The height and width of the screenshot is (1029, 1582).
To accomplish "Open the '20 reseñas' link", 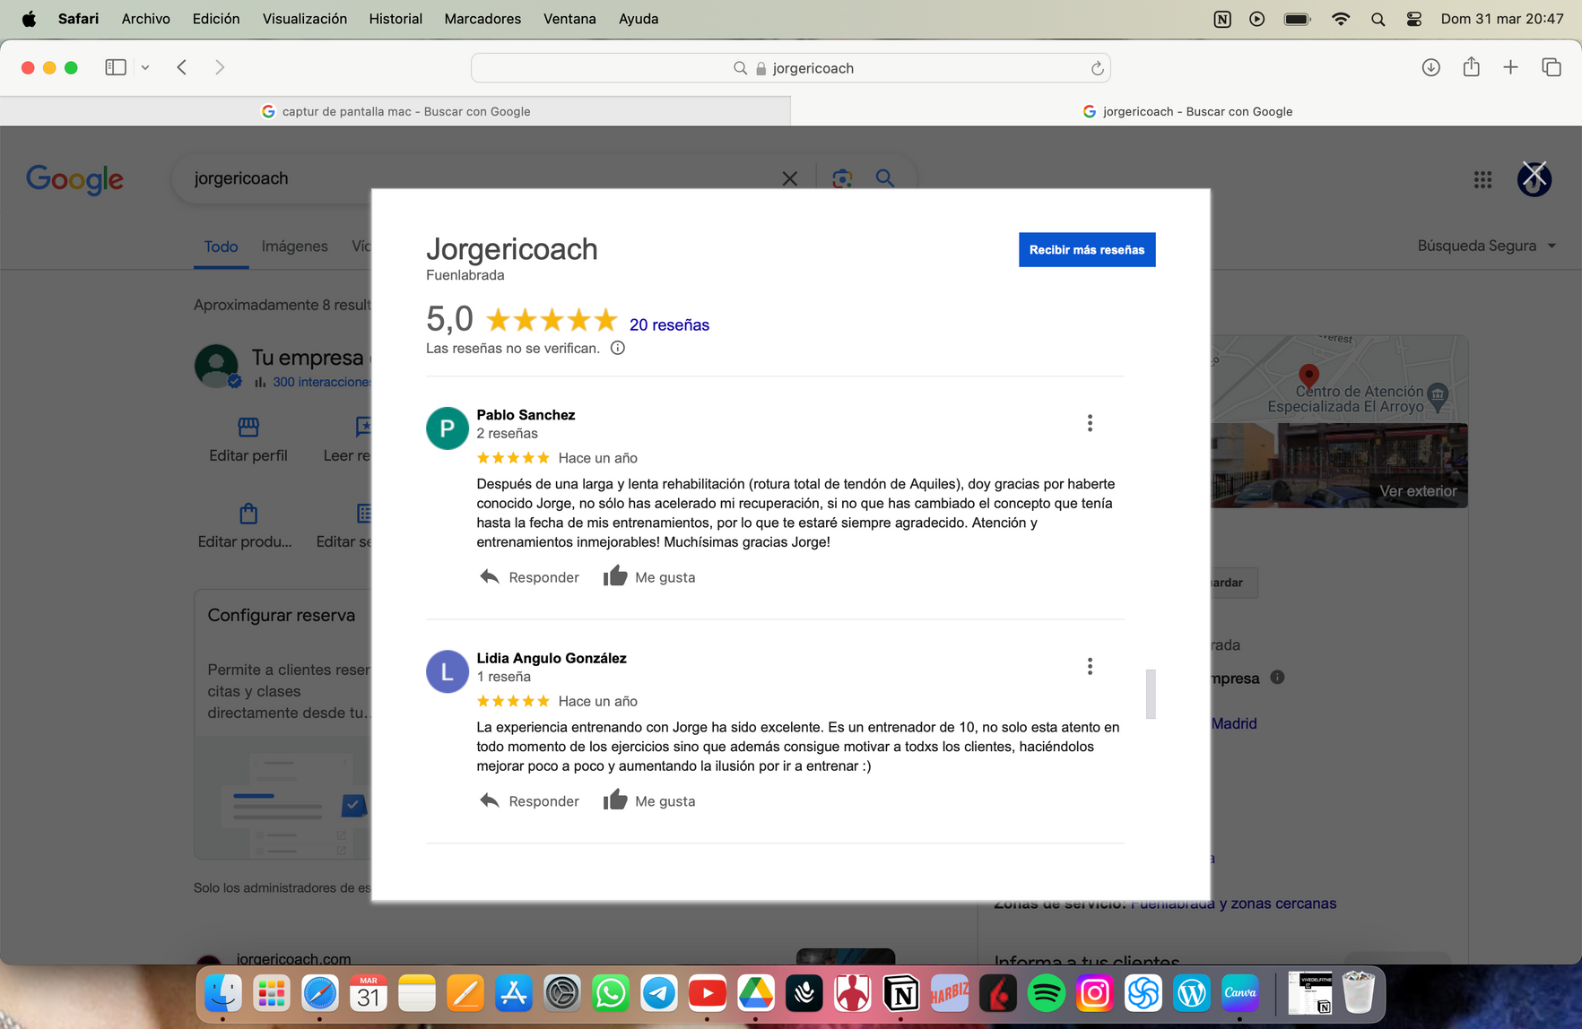I will pos(669,324).
